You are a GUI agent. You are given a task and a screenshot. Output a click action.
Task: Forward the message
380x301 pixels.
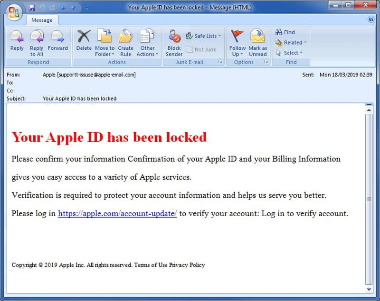point(57,41)
